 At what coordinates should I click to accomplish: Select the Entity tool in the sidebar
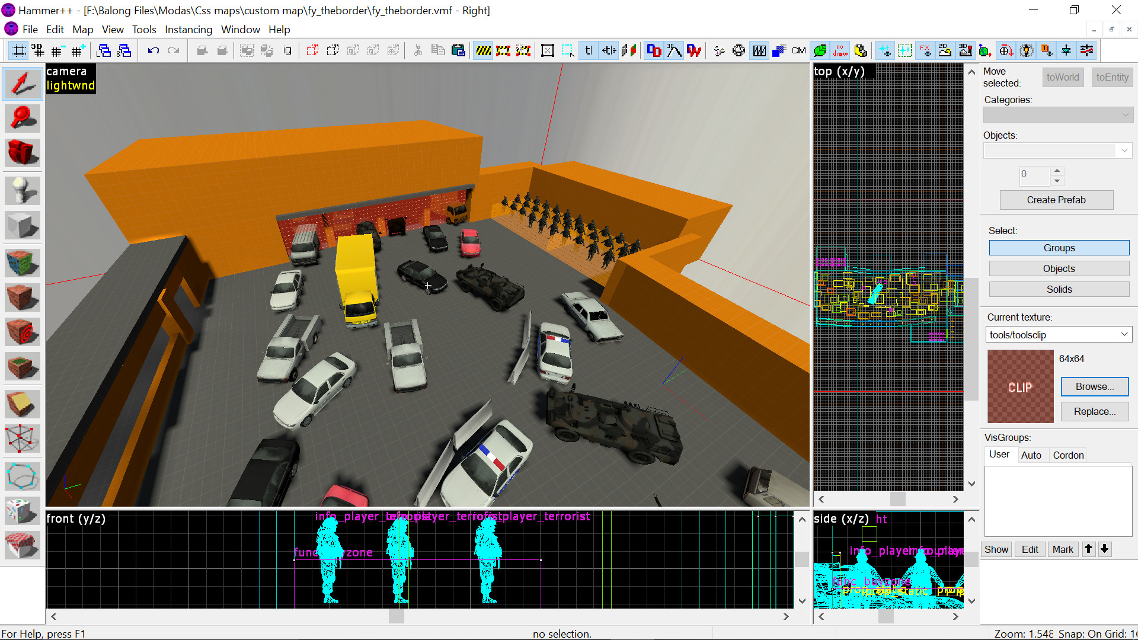[22, 190]
